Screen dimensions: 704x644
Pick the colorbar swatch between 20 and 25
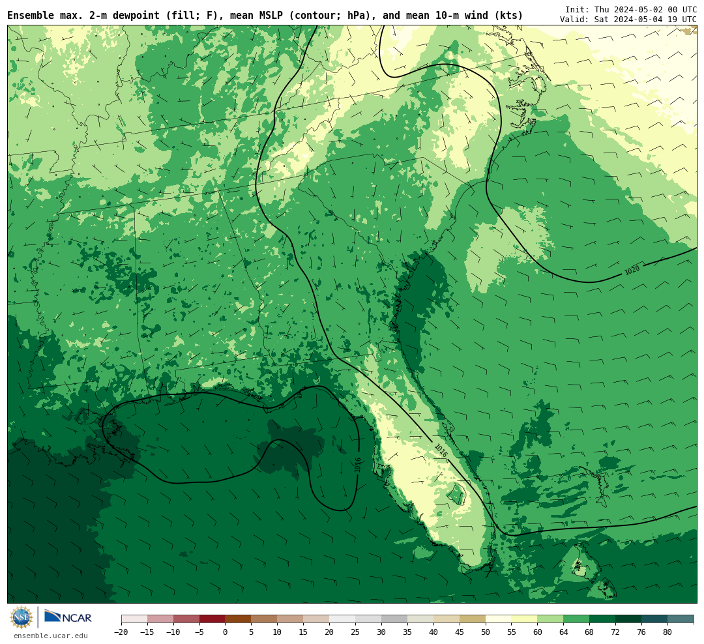[x=343, y=619]
